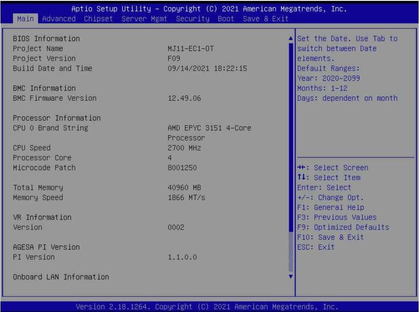Viewport: 419px width, 312px height.
Task: Select the 'PI Version' label
Action: tap(34, 257)
